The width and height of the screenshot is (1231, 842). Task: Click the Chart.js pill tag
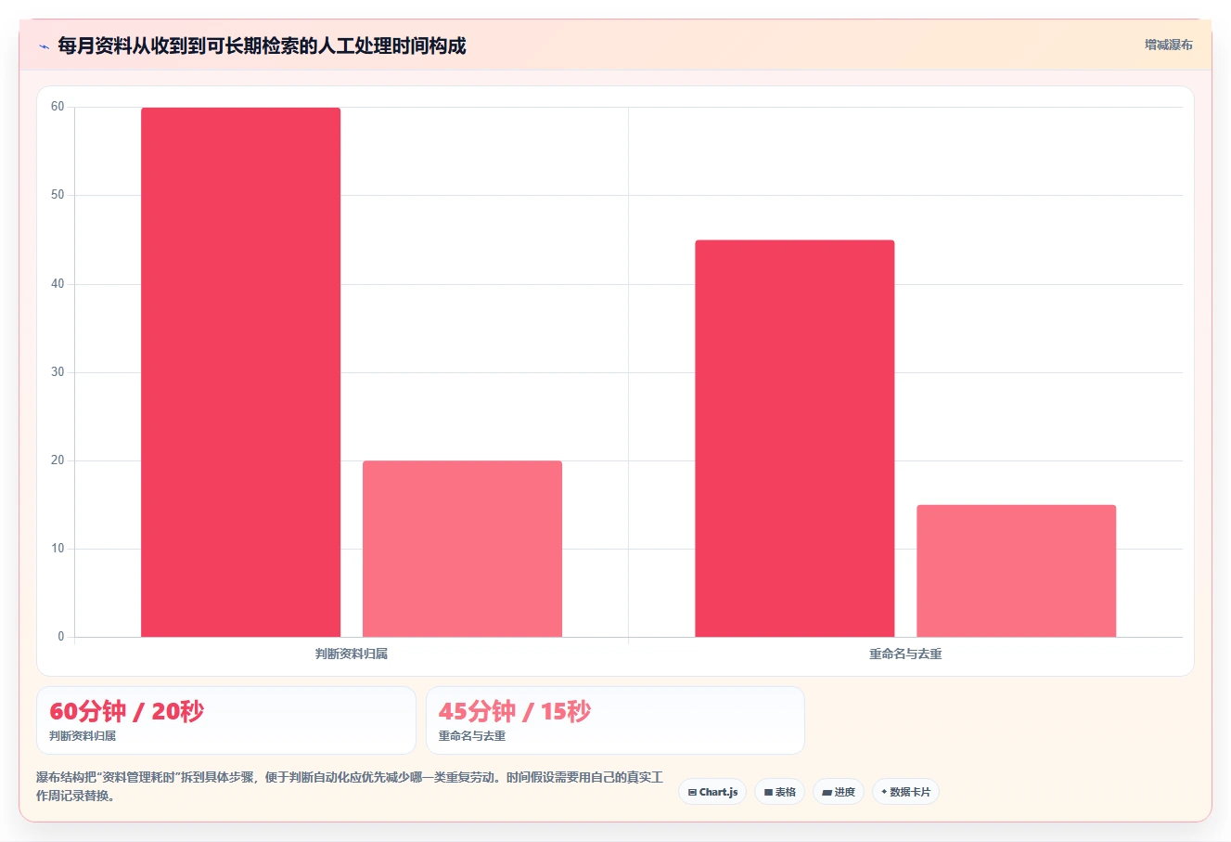[712, 792]
